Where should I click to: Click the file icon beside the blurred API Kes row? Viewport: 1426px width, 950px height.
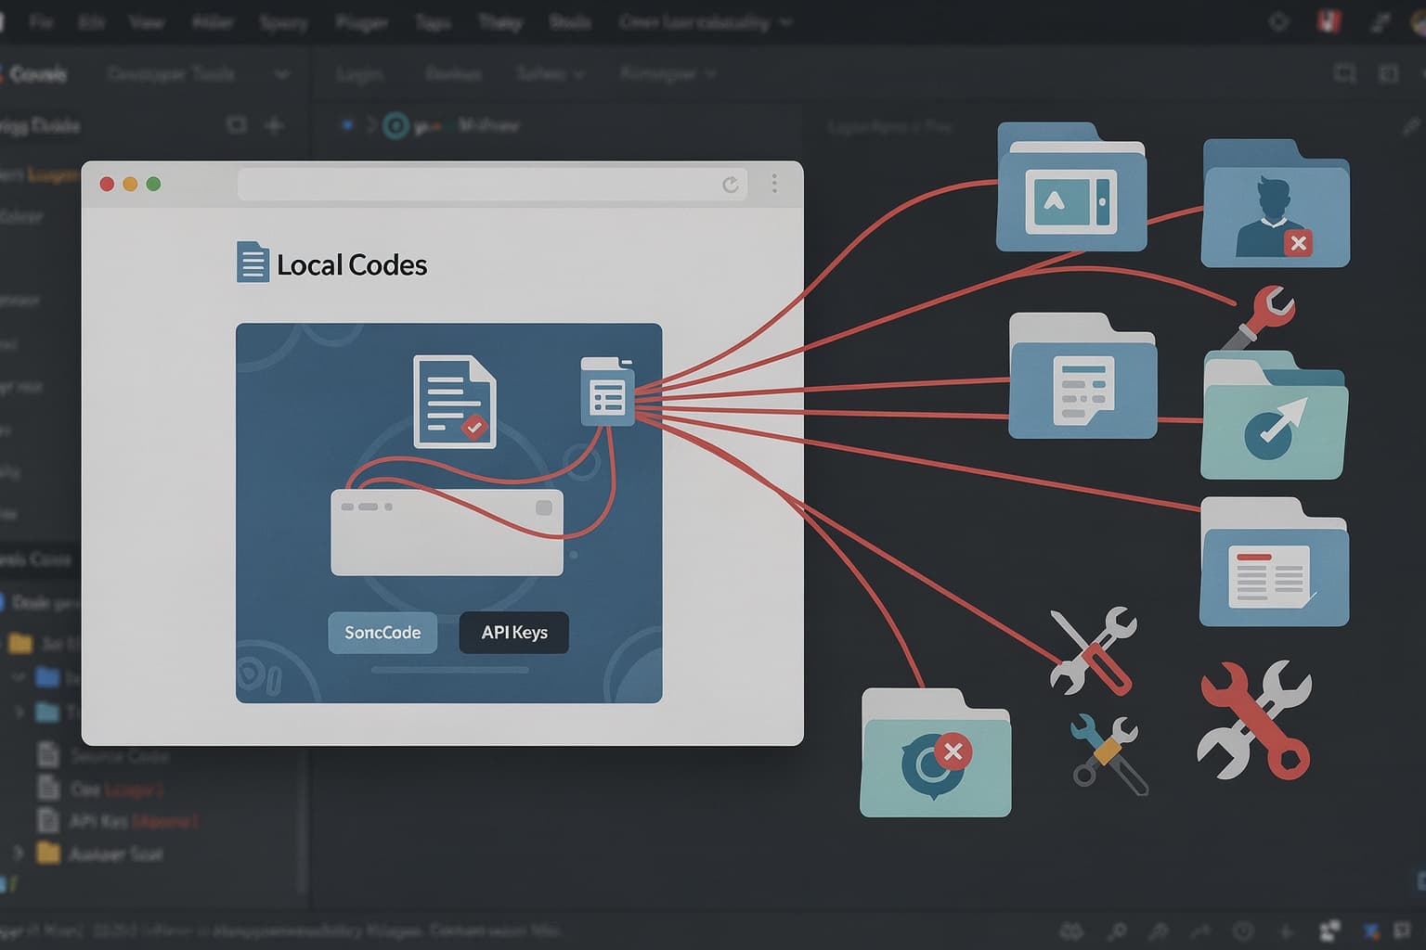47,820
